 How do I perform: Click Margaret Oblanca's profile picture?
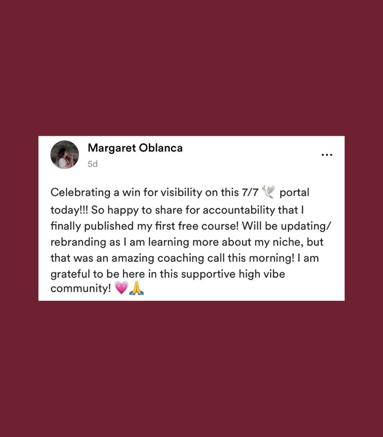pyautogui.click(x=65, y=155)
